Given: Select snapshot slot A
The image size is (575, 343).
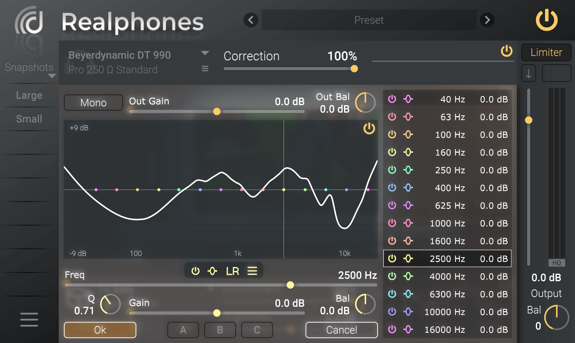Looking at the screenshot, I should (x=183, y=330).
